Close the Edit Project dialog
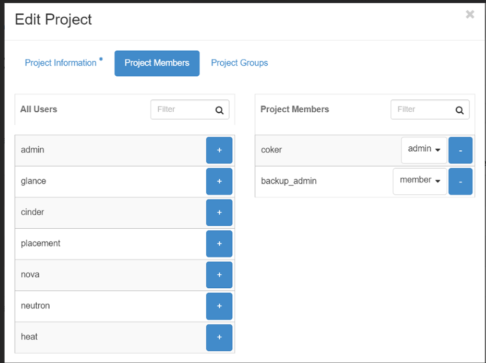The image size is (486, 363). [x=469, y=14]
